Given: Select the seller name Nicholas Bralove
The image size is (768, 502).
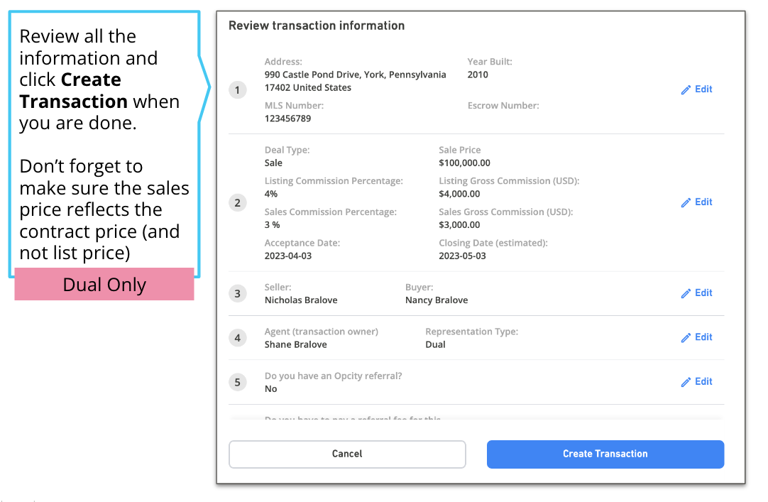Looking at the screenshot, I should 301,300.
